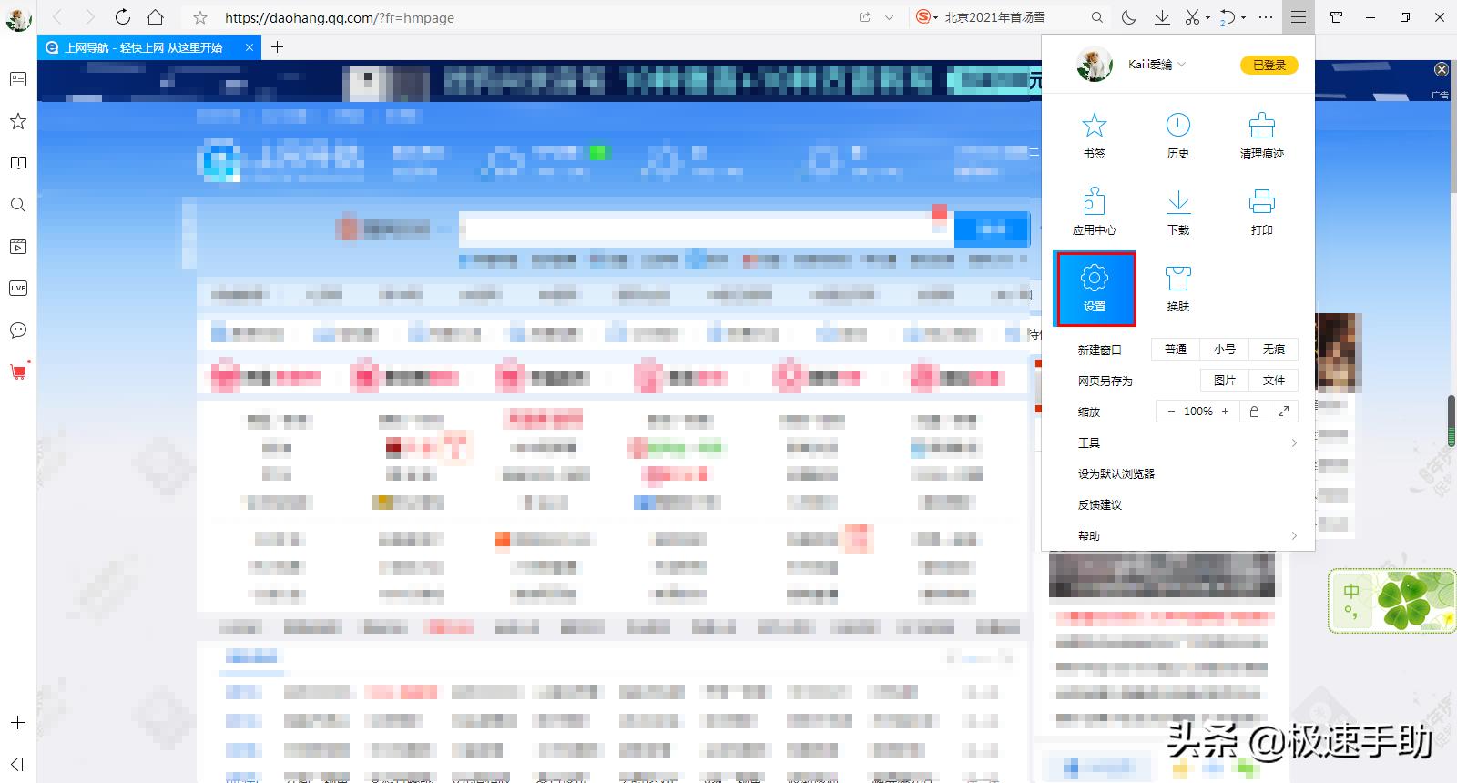Click the back navigation arrow

(57, 17)
